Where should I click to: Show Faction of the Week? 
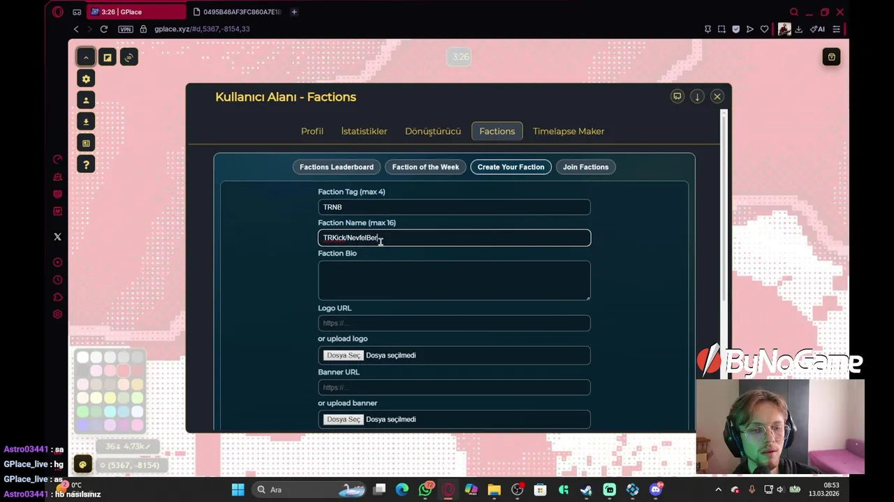click(x=425, y=167)
